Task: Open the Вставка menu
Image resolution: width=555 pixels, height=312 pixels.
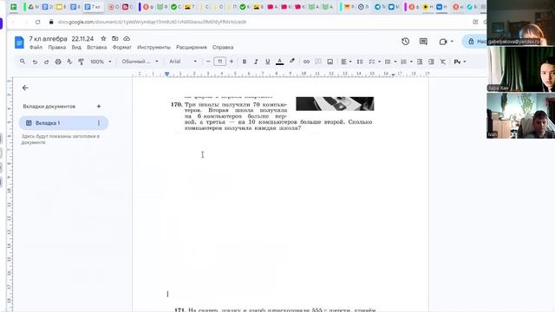Action: click(x=96, y=47)
